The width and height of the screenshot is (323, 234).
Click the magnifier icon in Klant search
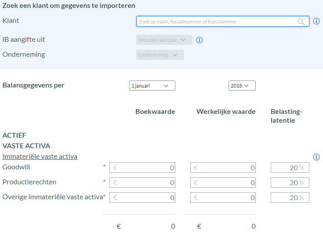click(301, 22)
